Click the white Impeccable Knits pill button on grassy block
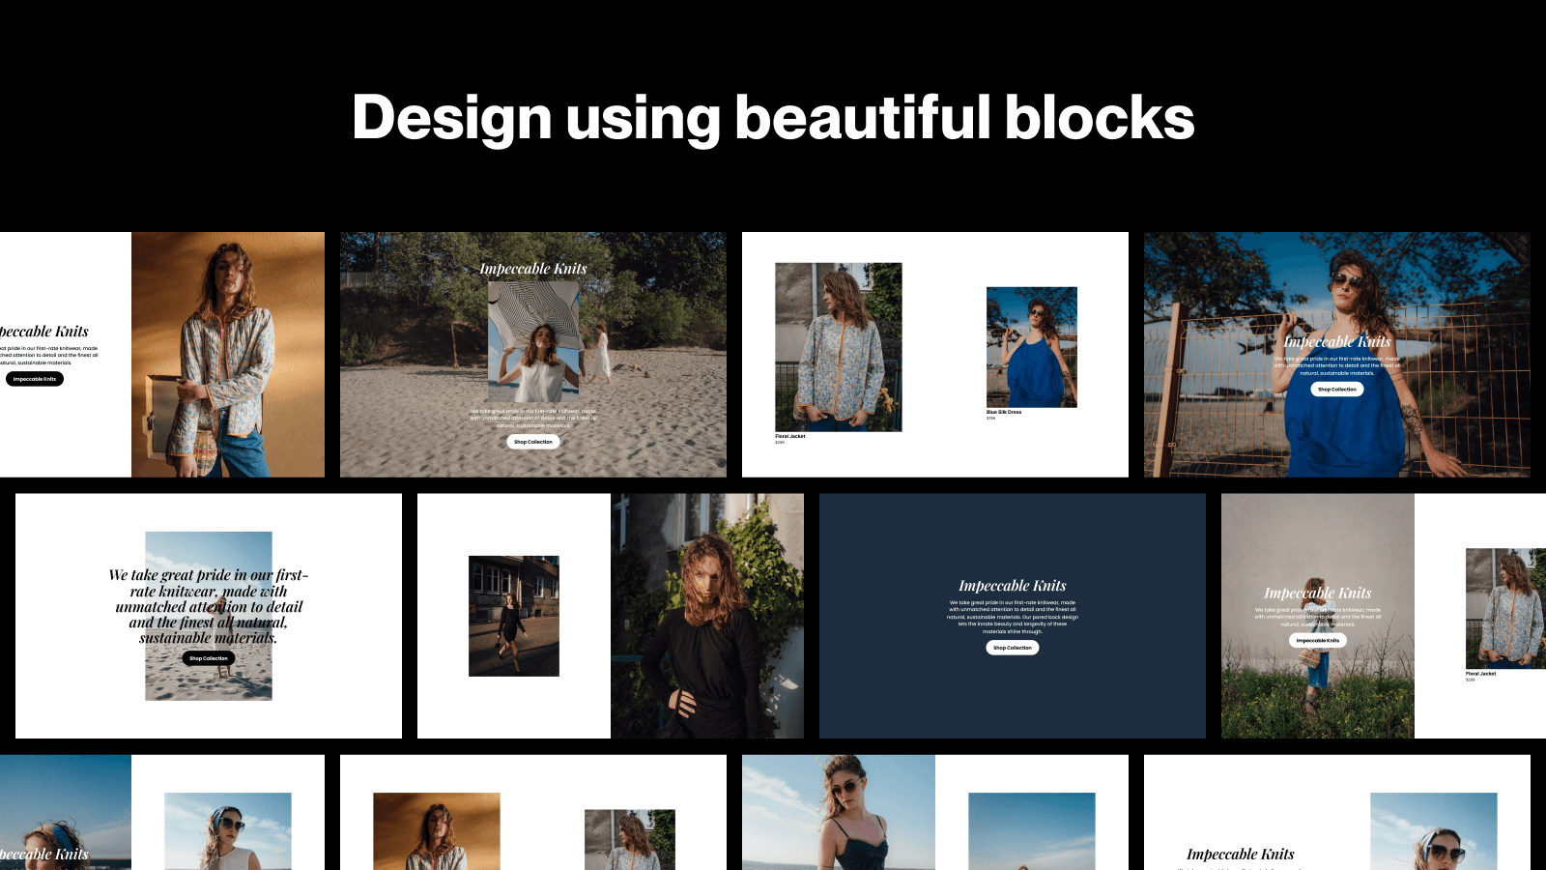1546x870 pixels. 1317,639
